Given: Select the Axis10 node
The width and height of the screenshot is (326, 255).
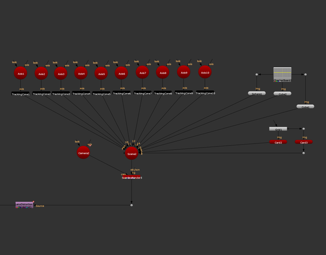Looking at the screenshot, I should (x=205, y=72).
